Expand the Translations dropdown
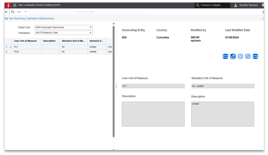The image size is (268, 155). click(x=90, y=33)
